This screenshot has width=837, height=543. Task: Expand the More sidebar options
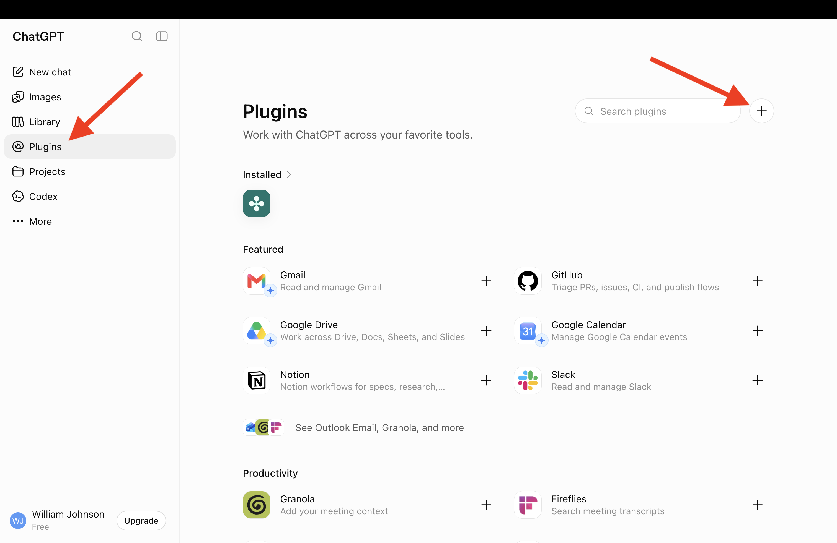(90, 221)
